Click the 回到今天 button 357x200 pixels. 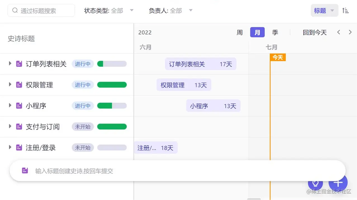point(315,32)
